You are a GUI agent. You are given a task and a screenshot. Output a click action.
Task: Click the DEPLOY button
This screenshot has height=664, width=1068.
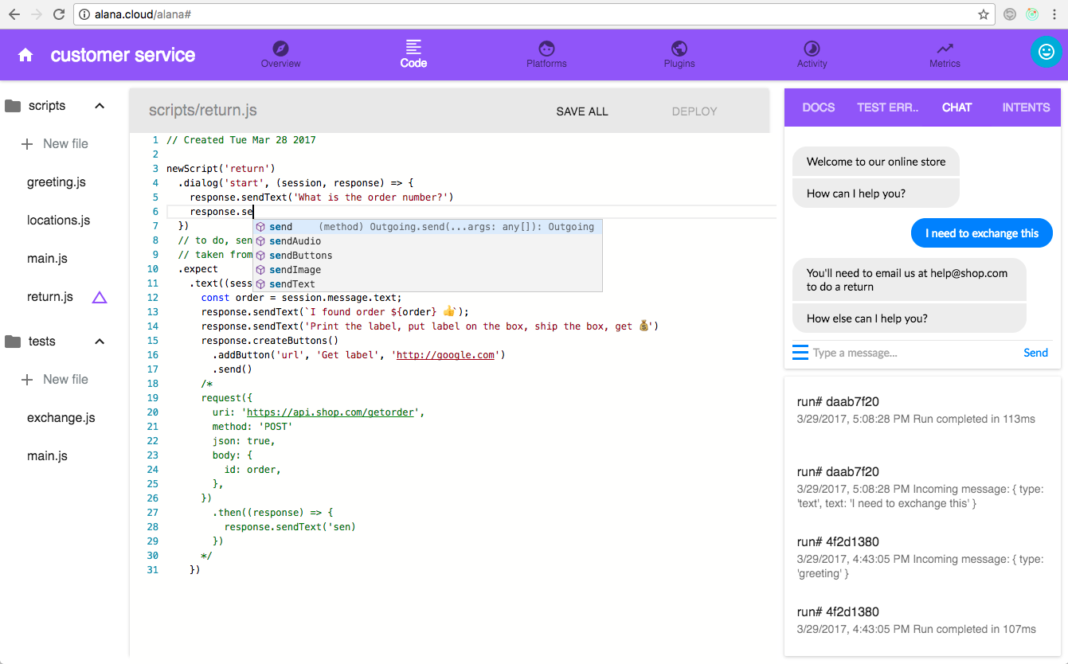tap(694, 111)
